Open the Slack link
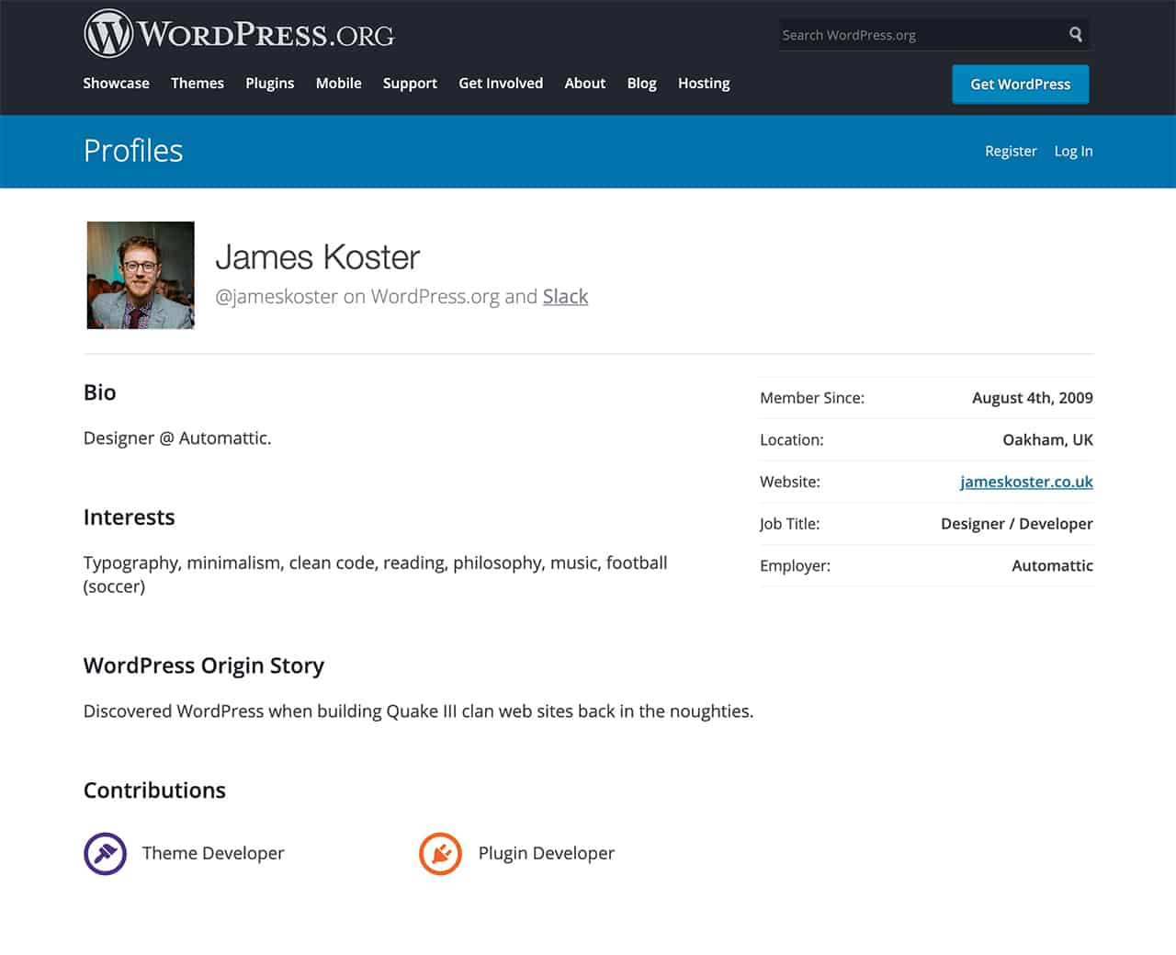1176x955 pixels. [x=565, y=296]
